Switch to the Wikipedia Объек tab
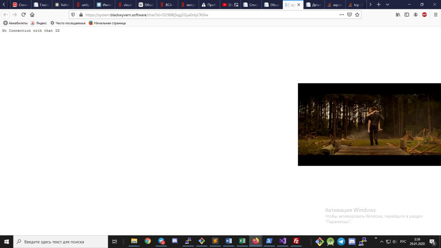 (x=146, y=5)
